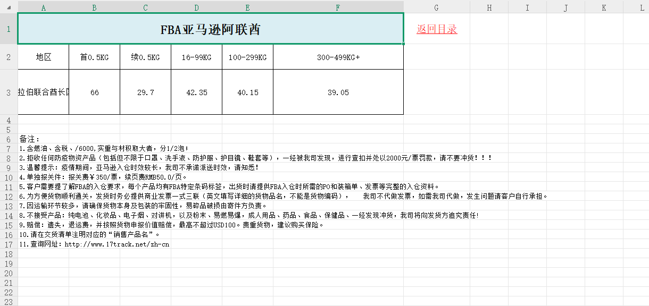Screen dimensions: 649x306
Task: Select the 100-299KG header cell
Action: click(248, 57)
